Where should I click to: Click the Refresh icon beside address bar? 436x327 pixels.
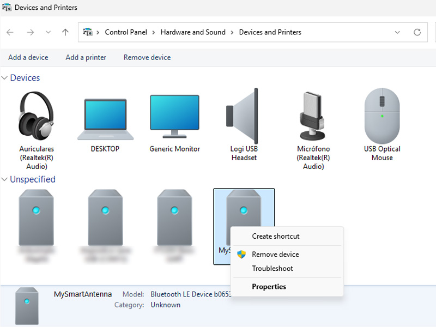pyautogui.click(x=417, y=32)
